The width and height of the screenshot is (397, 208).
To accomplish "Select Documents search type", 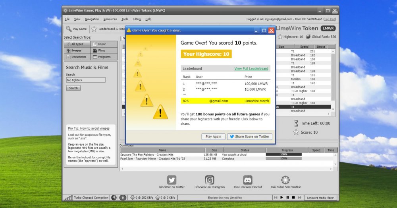I will 77,57.
